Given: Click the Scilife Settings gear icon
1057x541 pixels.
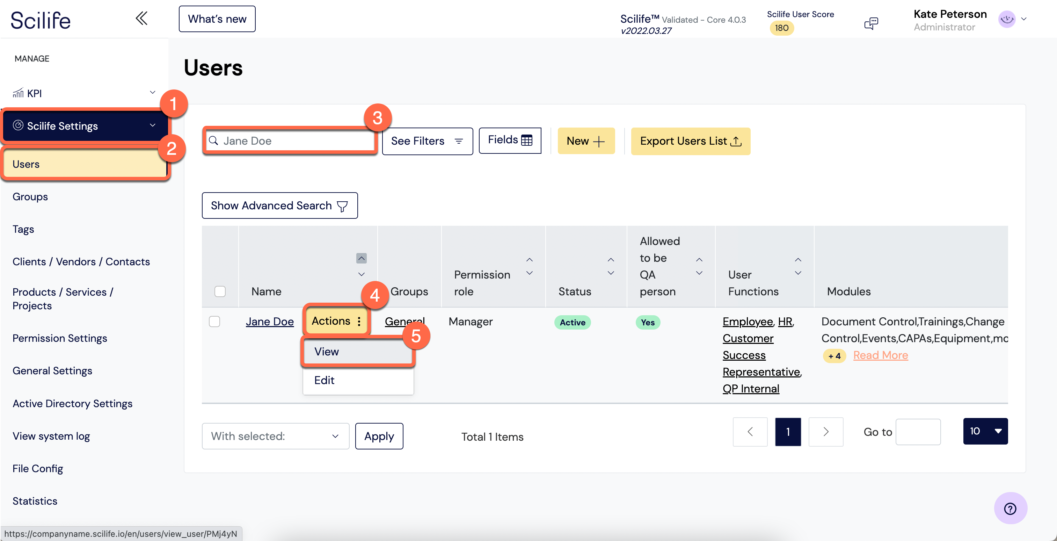Looking at the screenshot, I should 18,125.
